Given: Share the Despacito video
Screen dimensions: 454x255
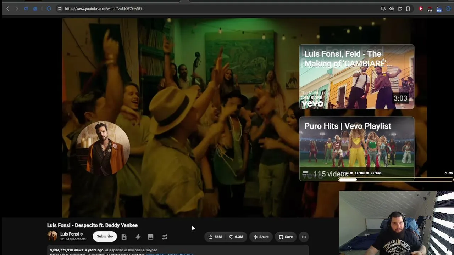Looking at the screenshot, I should point(261,237).
